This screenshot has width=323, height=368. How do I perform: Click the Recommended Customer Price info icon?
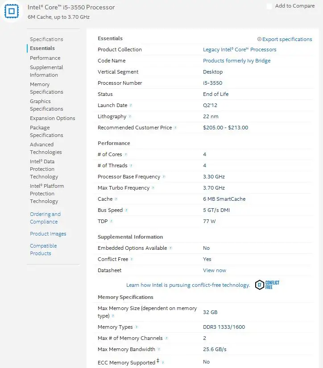click(x=175, y=128)
